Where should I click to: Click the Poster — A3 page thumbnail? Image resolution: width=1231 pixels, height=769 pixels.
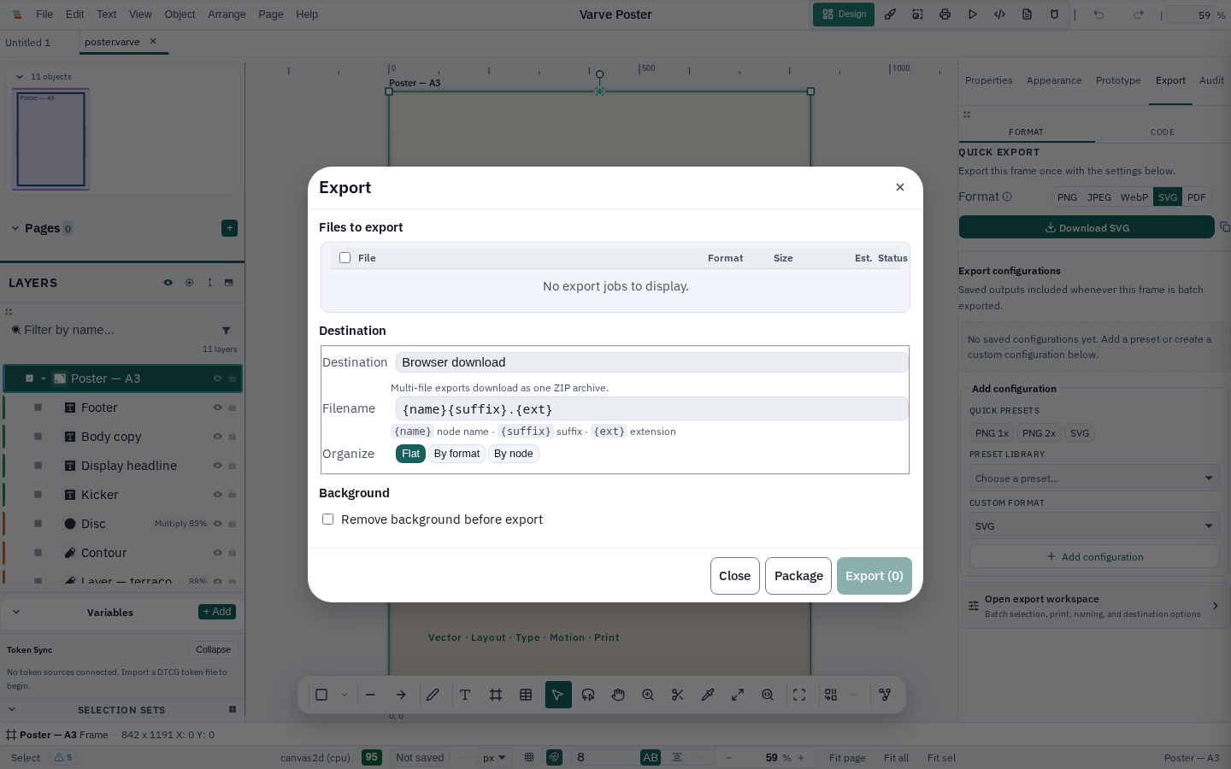pyautogui.click(x=51, y=139)
